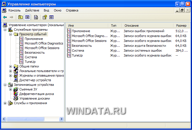This screenshot has height=130, width=192.
Task: Click log icon of TuneUp in right list
Action: point(69,55)
